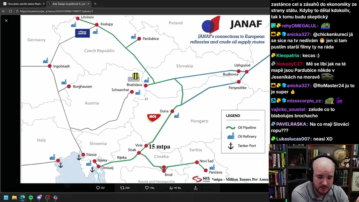Click the purple emote in missscorpio_cz's message

click(339, 101)
